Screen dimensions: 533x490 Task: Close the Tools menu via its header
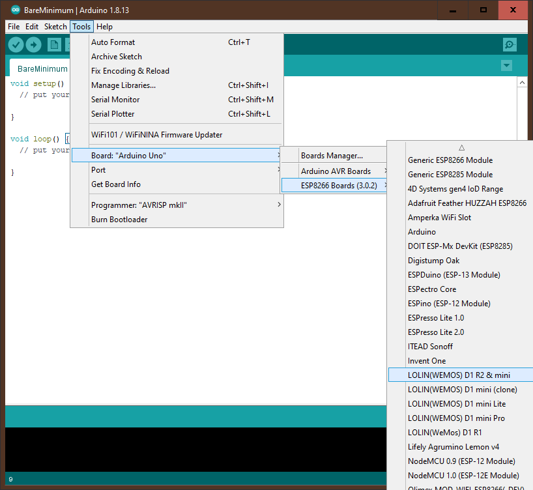tap(81, 27)
